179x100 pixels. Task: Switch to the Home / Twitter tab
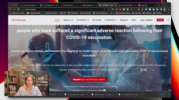pyautogui.click(x=29, y=5)
